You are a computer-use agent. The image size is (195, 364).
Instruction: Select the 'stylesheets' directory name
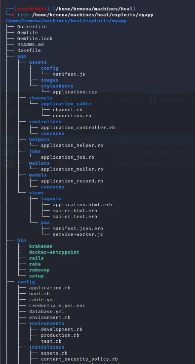tap(57, 86)
